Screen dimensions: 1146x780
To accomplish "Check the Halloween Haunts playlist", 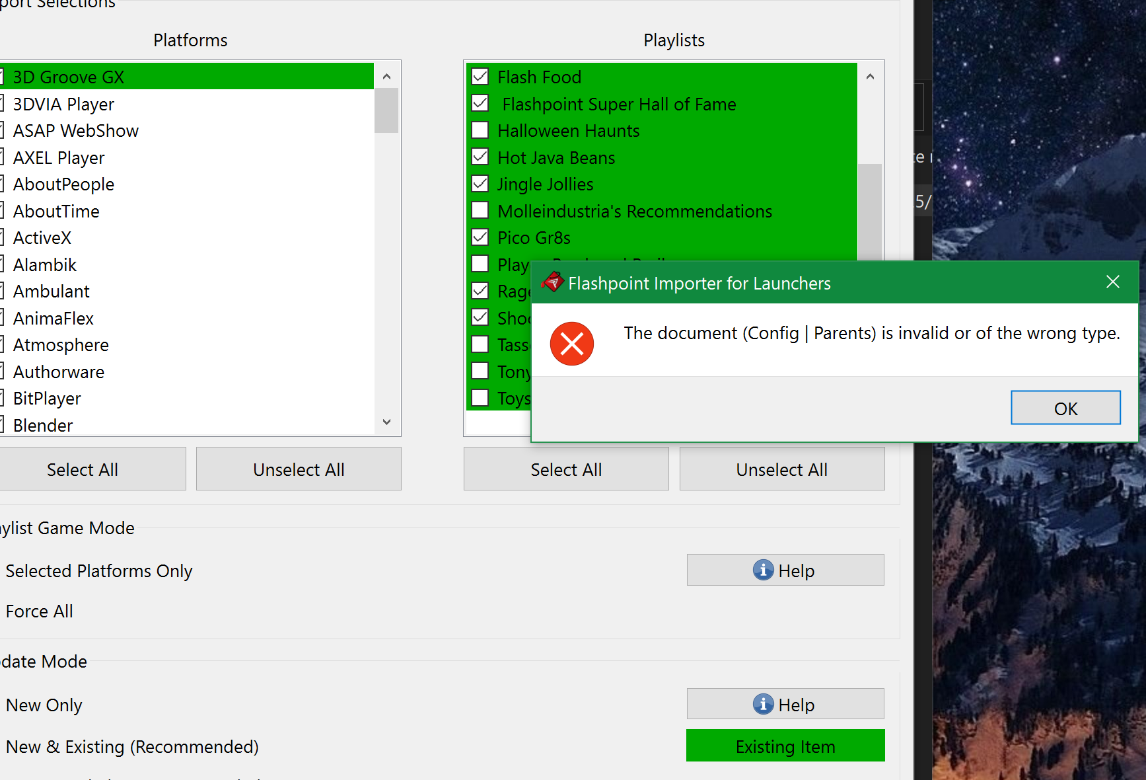I will point(480,130).
